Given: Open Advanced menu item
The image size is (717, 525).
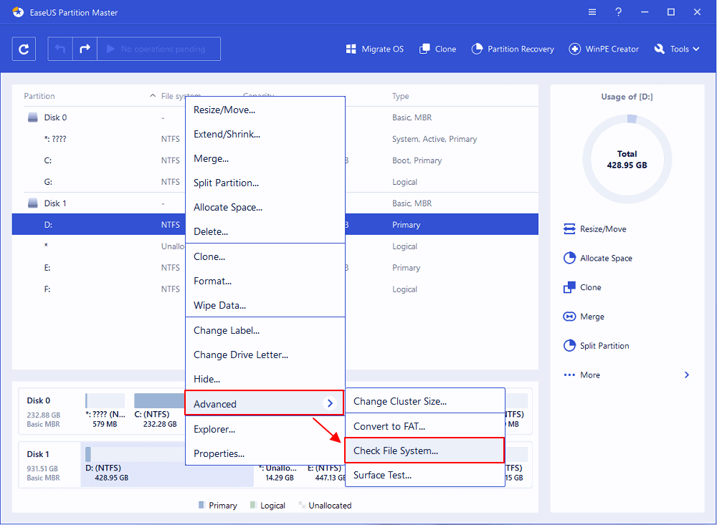Looking at the screenshot, I should click(265, 403).
